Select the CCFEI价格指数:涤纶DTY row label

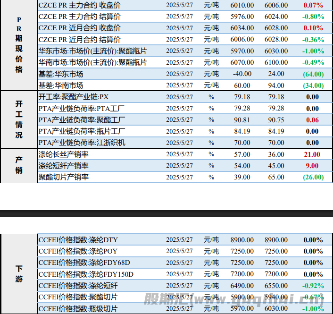pos(78,240)
